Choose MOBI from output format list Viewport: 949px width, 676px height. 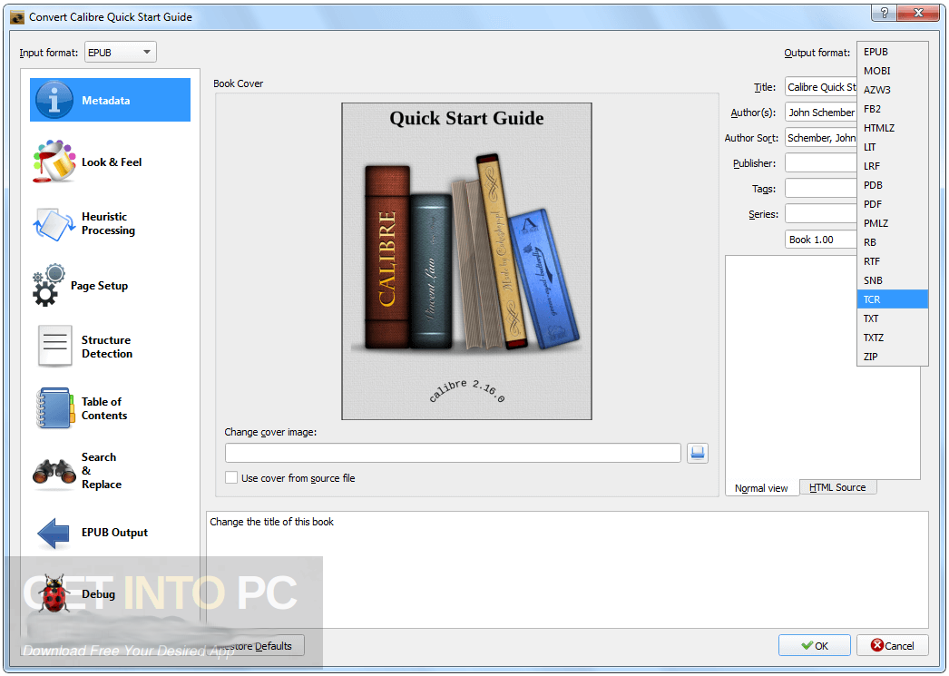pos(892,71)
